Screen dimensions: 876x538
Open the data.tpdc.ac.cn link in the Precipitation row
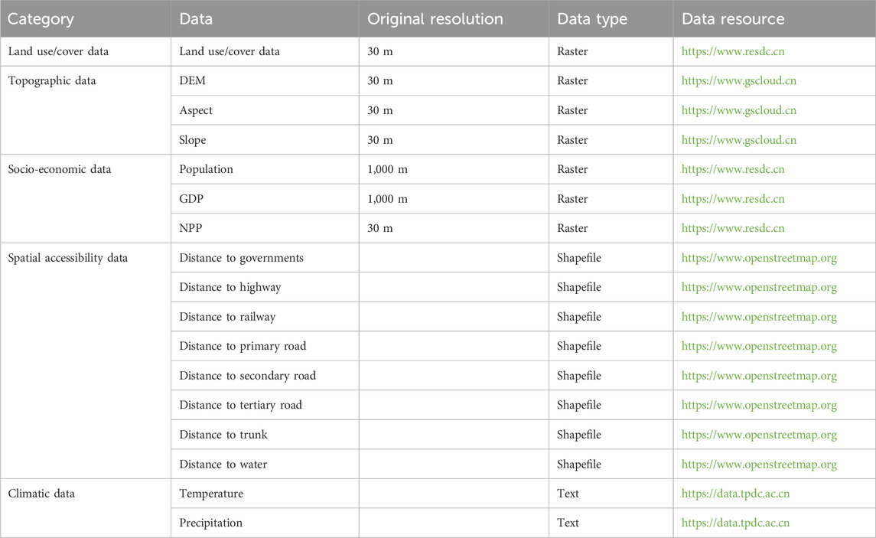click(x=735, y=523)
